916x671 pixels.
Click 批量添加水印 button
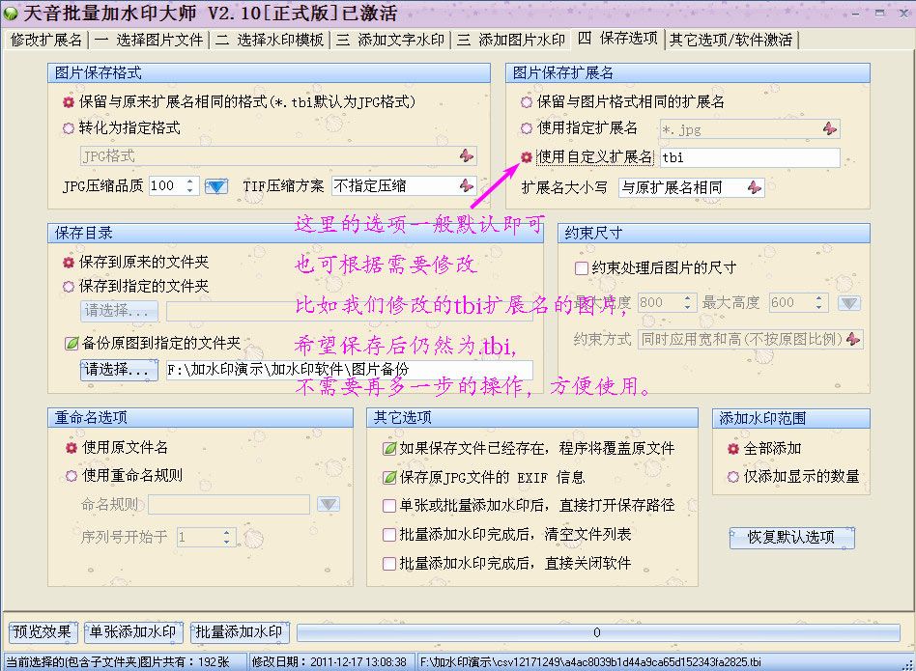coord(240,632)
